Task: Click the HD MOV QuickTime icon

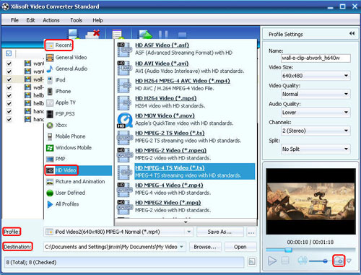Action: tap(125, 120)
